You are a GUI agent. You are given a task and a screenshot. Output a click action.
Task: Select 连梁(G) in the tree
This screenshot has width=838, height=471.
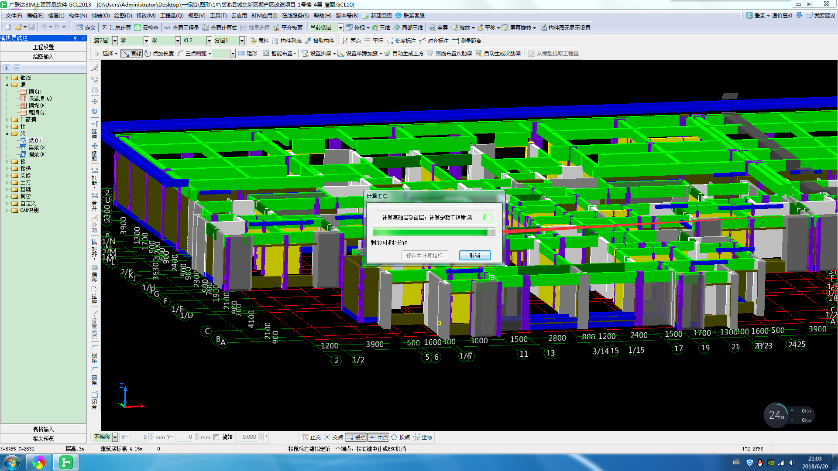click(x=33, y=147)
